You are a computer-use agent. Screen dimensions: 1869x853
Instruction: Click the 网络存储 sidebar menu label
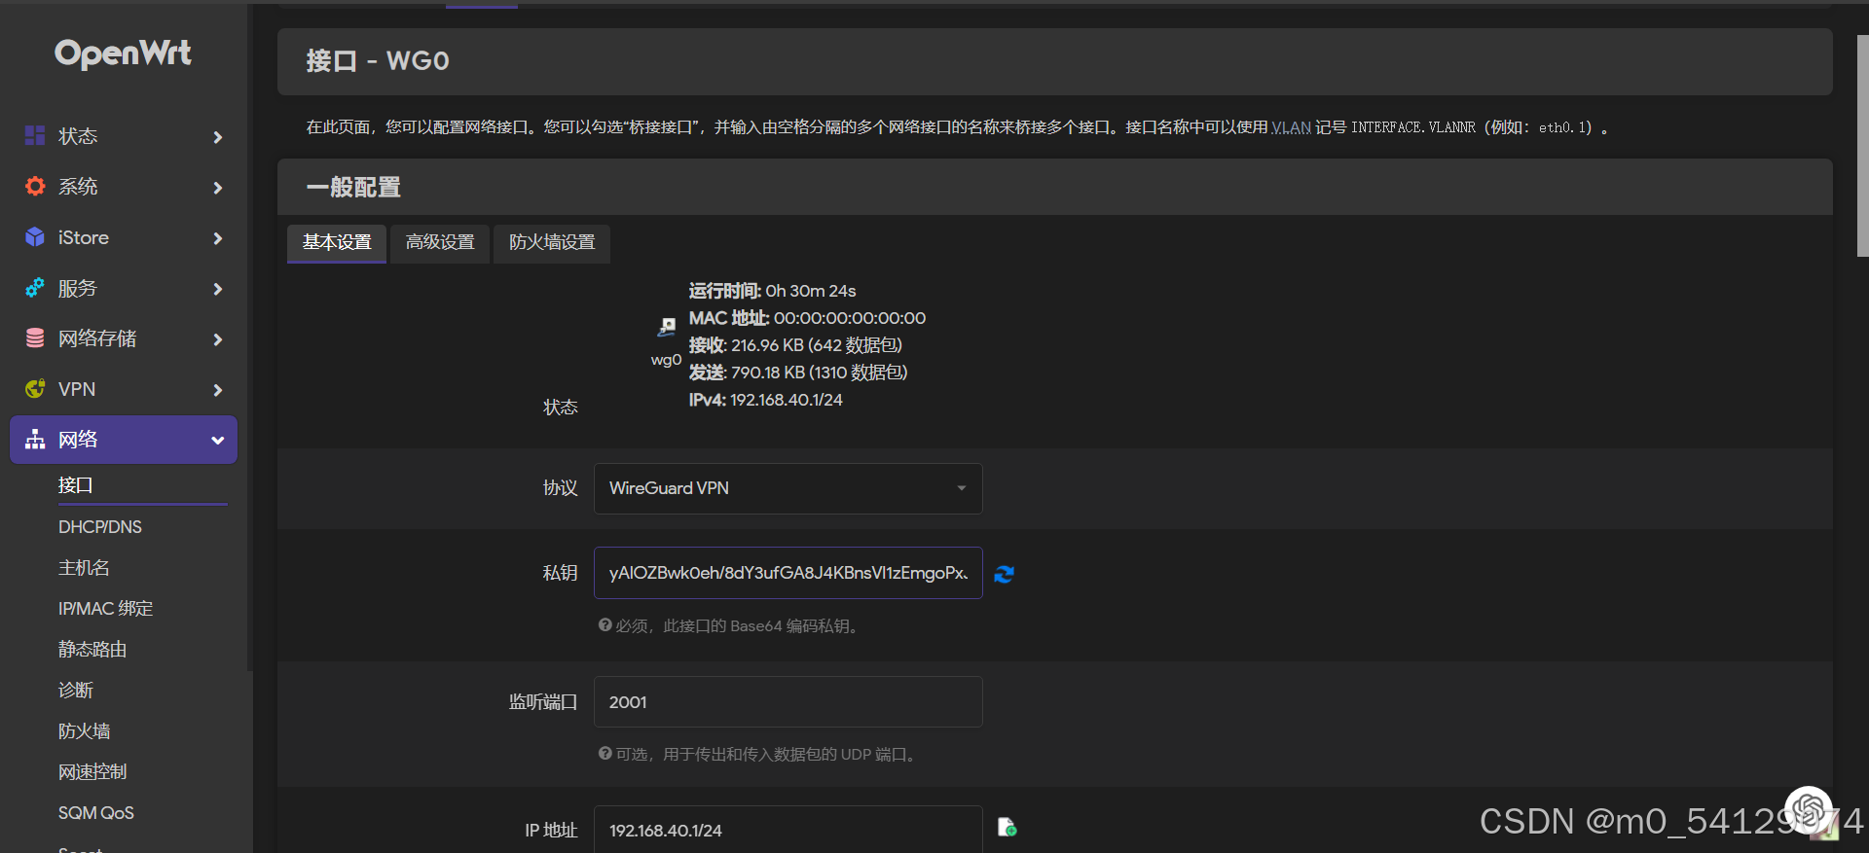click(97, 338)
